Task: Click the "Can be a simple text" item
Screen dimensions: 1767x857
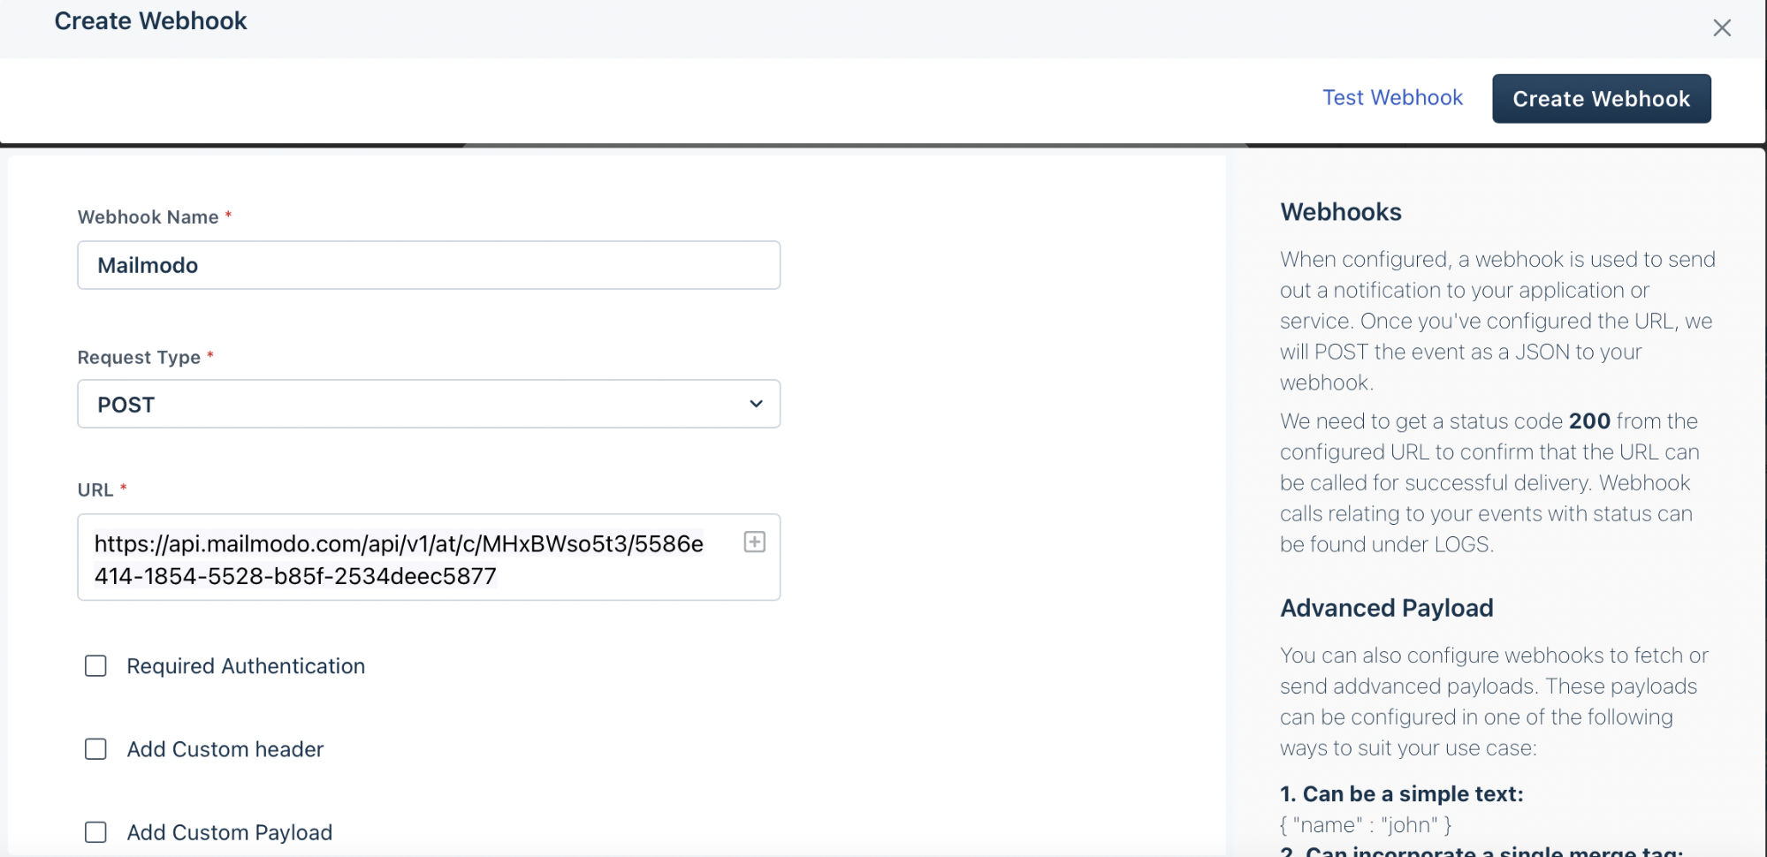Action: tap(1402, 793)
